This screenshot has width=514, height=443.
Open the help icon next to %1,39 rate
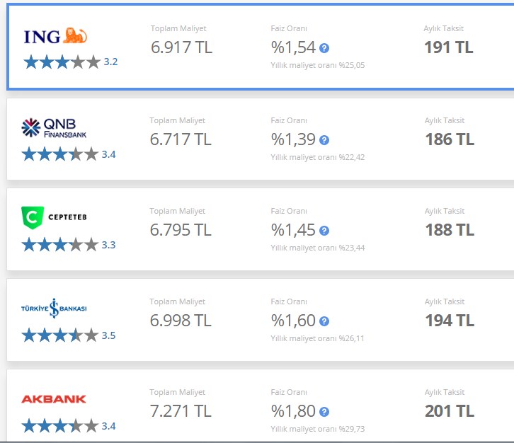pyautogui.click(x=324, y=140)
